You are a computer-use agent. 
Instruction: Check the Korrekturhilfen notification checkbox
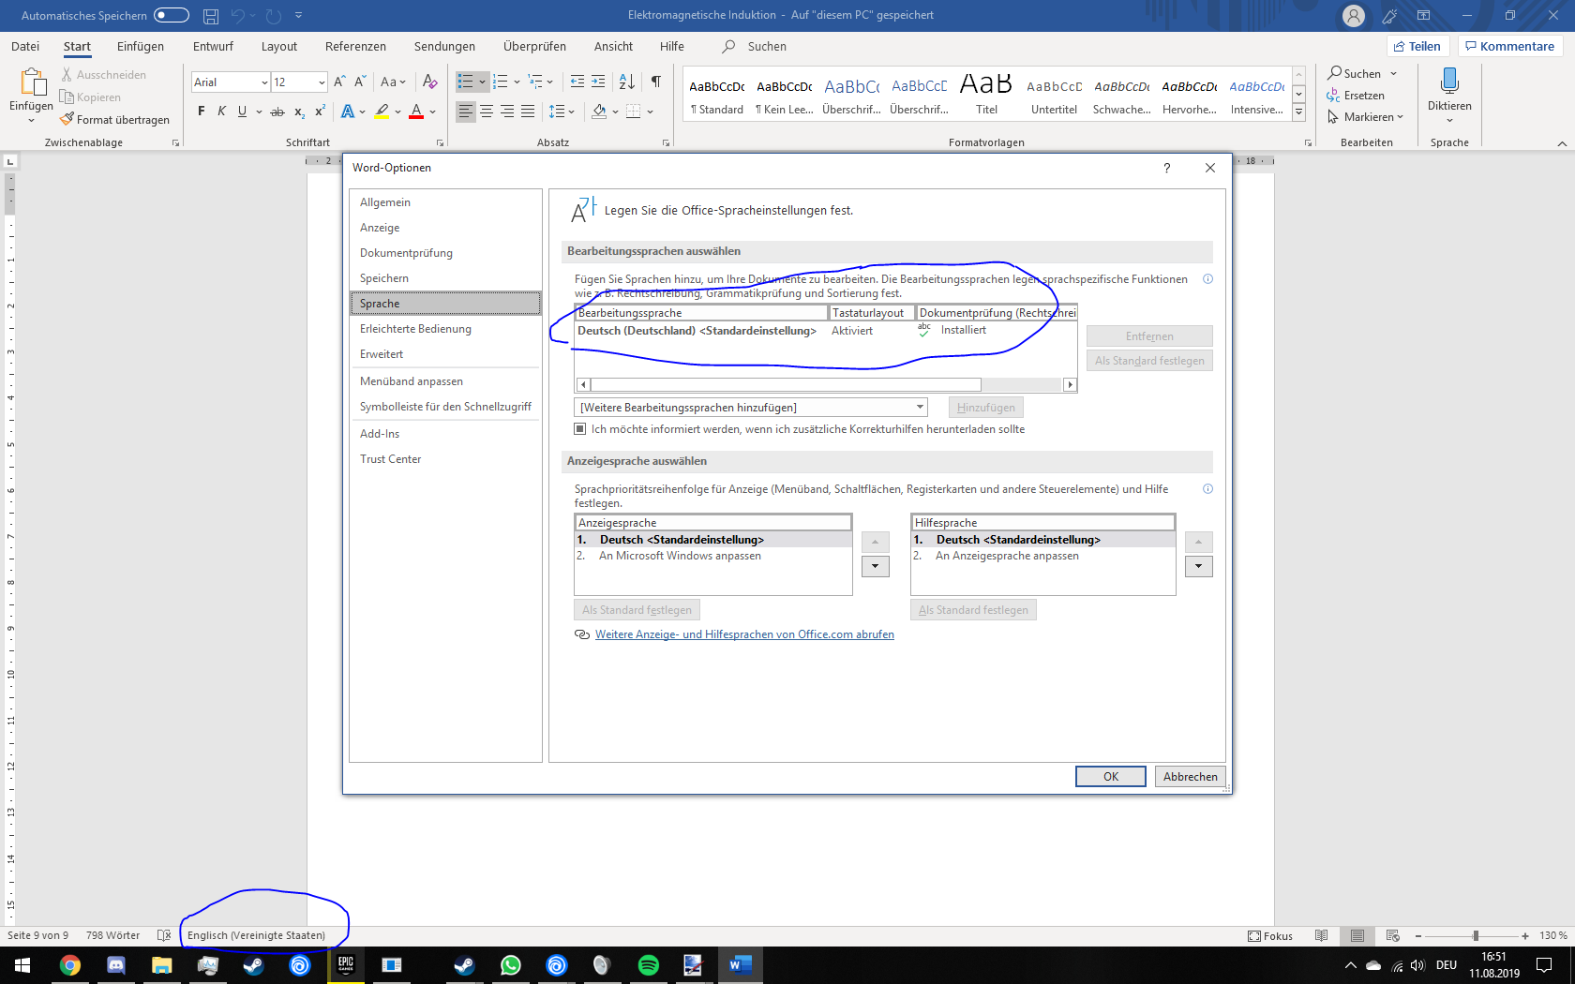pyautogui.click(x=580, y=429)
